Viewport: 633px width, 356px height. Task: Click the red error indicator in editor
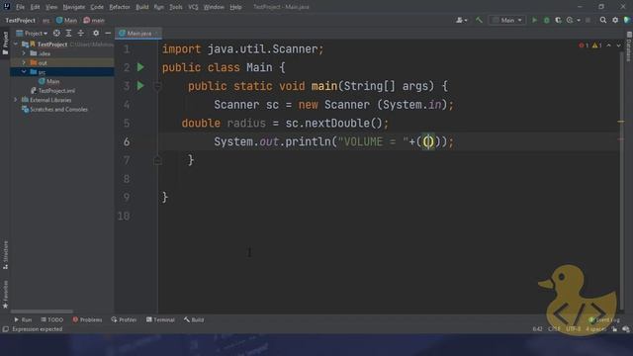tap(584, 45)
